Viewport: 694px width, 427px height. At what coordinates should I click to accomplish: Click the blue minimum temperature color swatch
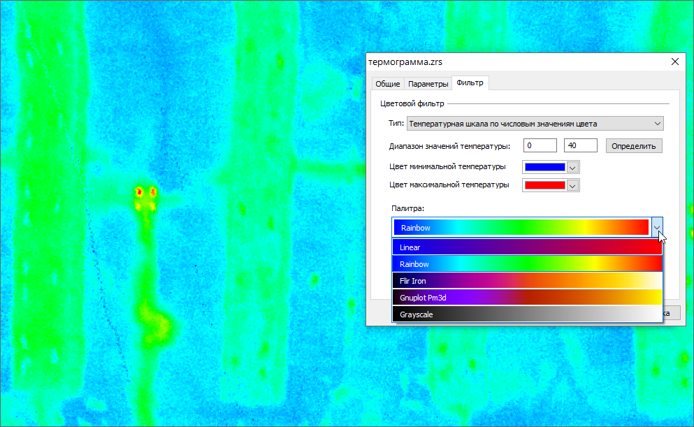pyautogui.click(x=544, y=167)
